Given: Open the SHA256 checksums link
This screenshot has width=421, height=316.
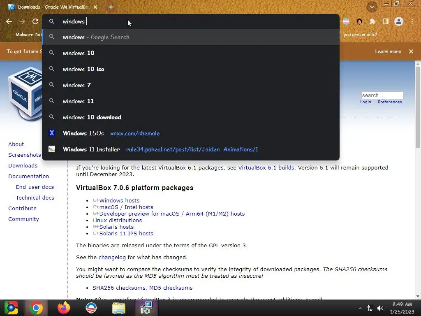Looking at the screenshot, I should coord(120,288).
